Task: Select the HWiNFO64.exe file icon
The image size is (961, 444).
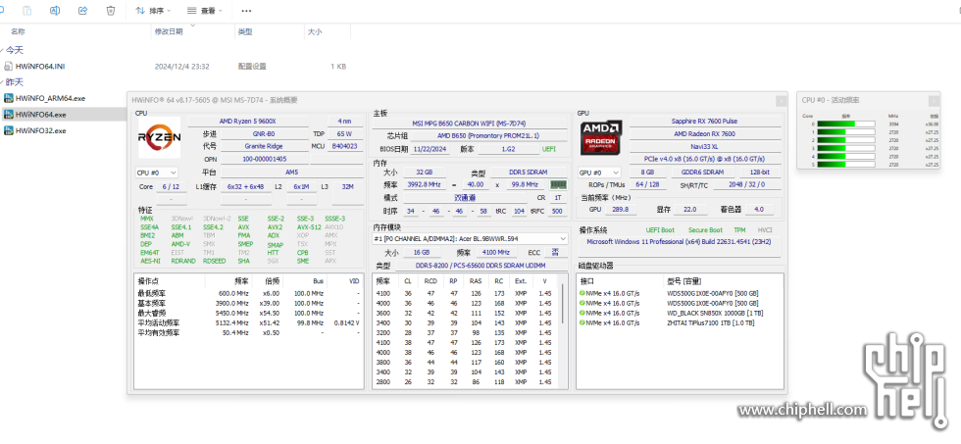Action: (9, 114)
